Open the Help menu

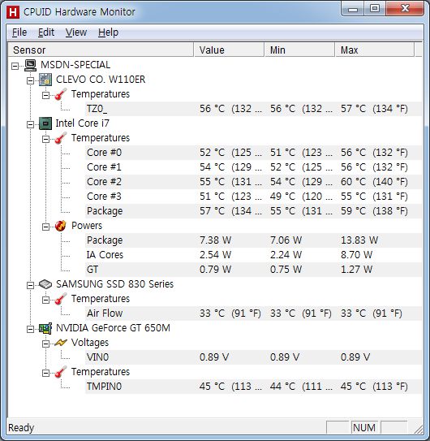click(108, 32)
